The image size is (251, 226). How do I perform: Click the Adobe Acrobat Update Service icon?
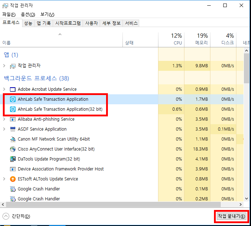(13, 89)
